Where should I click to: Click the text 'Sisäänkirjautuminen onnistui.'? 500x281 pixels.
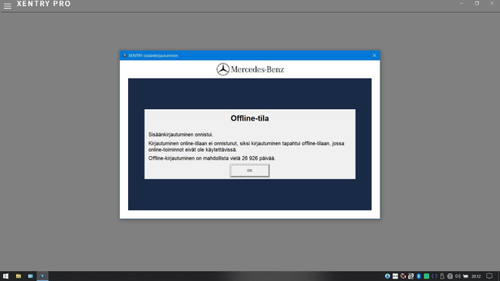[180, 135]
